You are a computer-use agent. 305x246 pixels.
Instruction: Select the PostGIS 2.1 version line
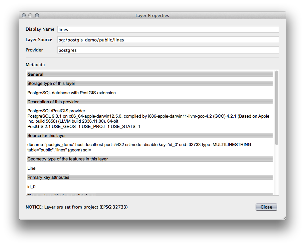pos(83,126)
